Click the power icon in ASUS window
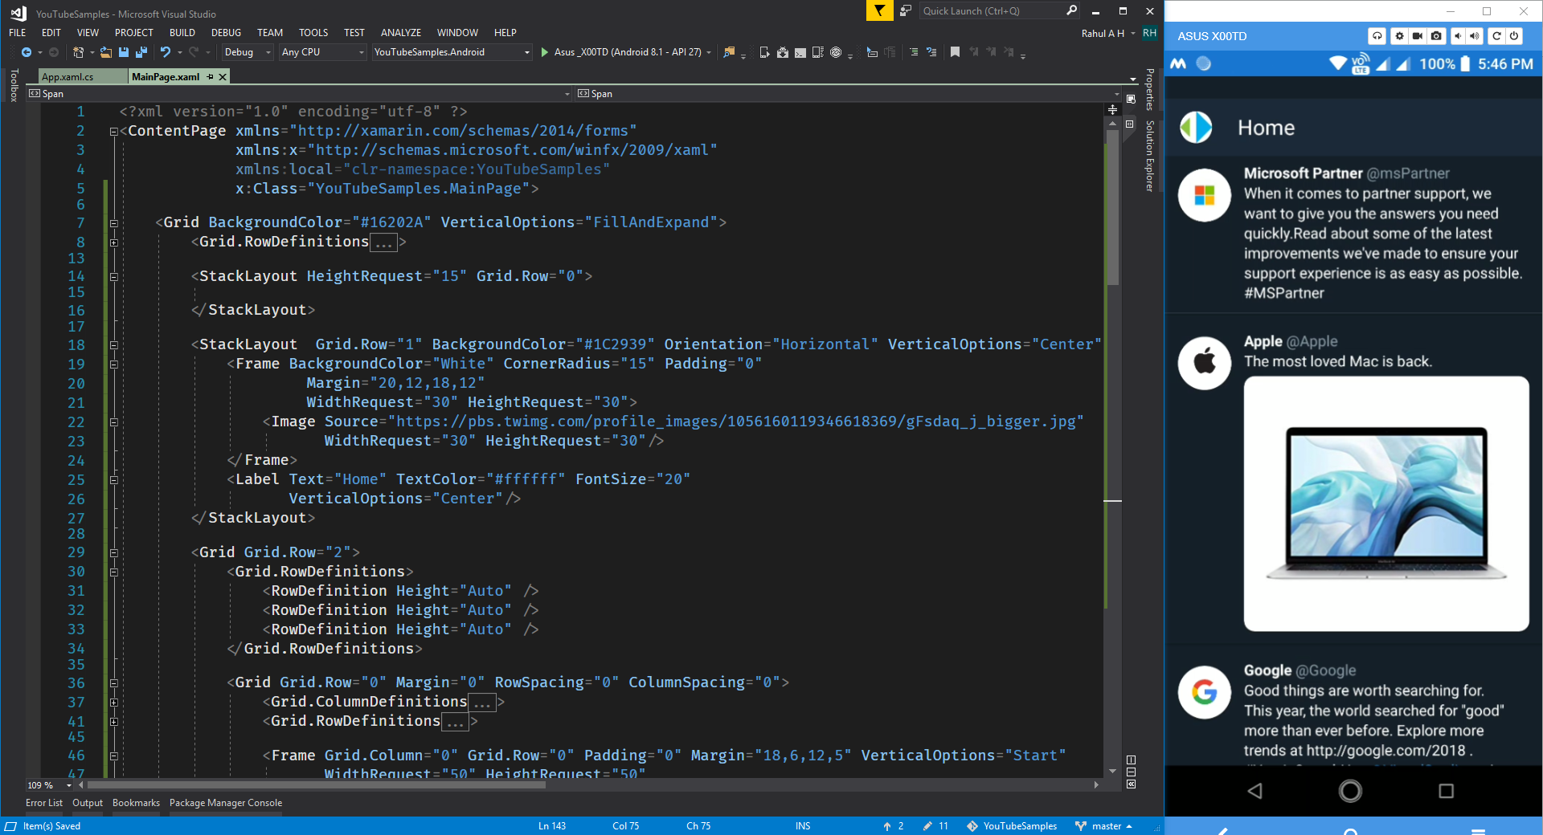1543x835 pixels. click(1514, 36)
